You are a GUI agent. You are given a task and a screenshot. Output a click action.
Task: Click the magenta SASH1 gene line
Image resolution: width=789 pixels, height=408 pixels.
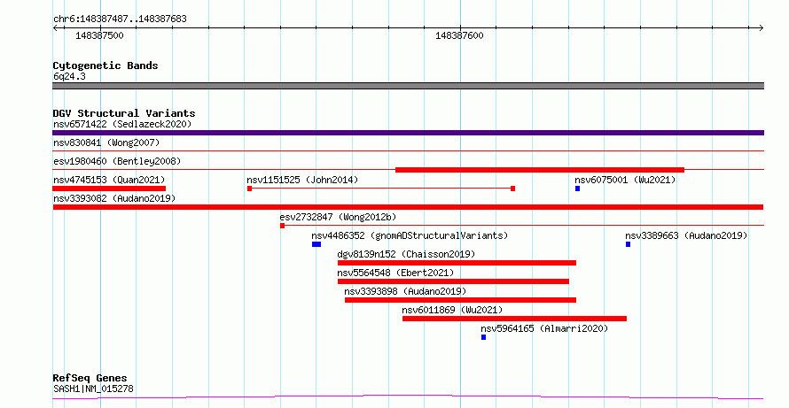pyautogui.click(x=408, y=397)
